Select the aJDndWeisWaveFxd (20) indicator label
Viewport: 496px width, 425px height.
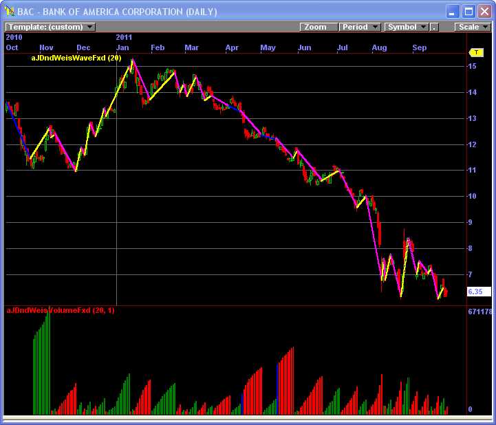(76, 58)
